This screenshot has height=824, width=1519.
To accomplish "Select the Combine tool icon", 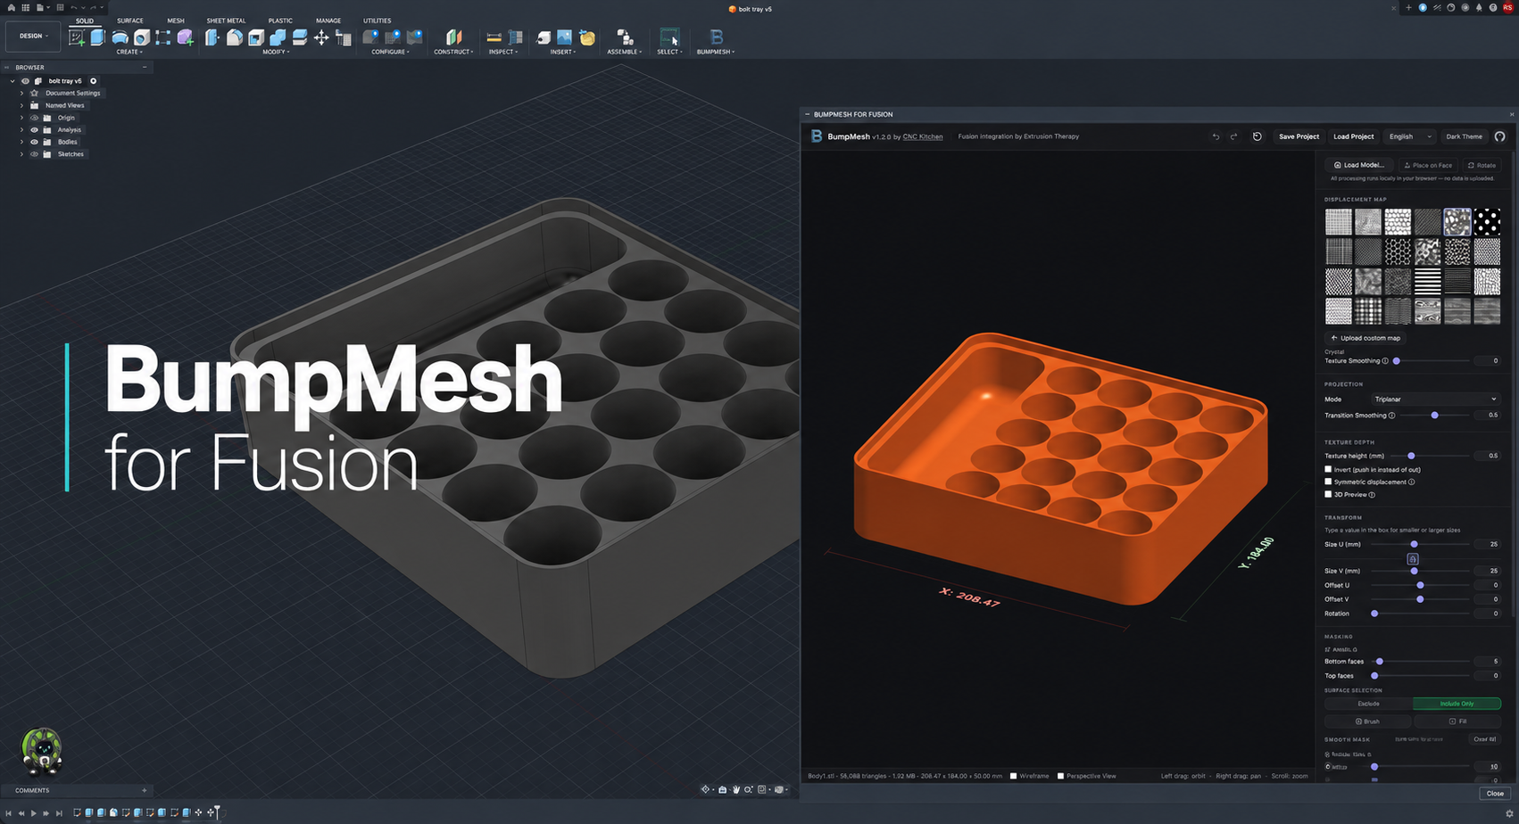I will [278, 37].
